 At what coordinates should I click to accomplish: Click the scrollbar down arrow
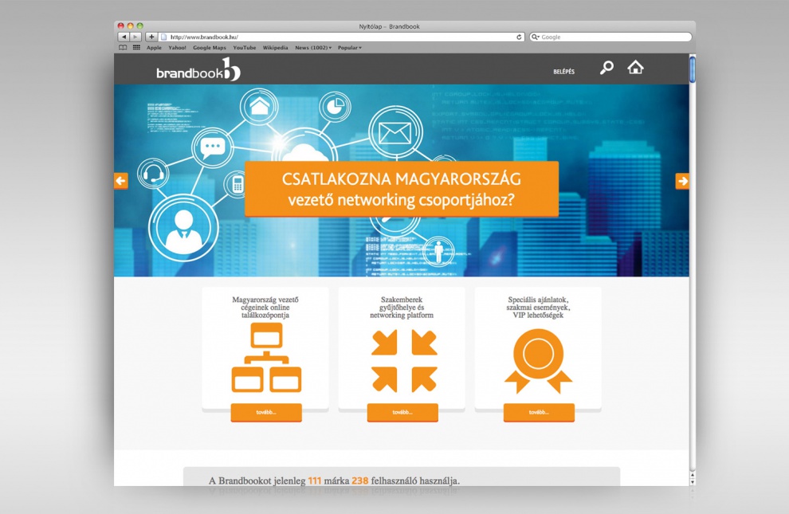tap(693, 482)
